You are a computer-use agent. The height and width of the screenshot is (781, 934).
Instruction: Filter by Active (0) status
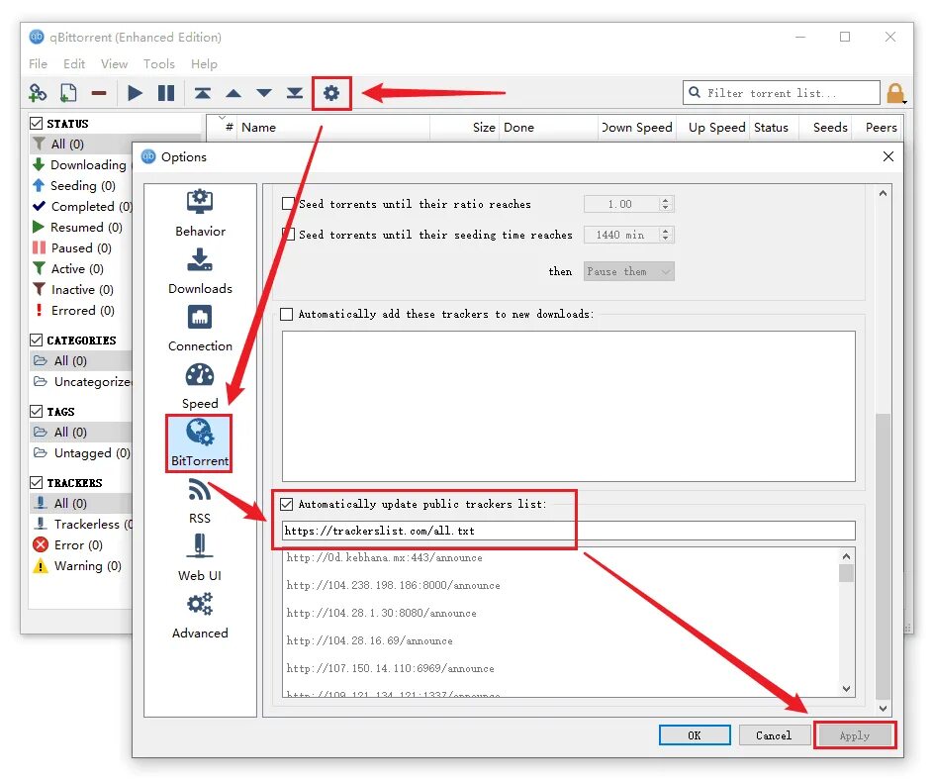68,269
